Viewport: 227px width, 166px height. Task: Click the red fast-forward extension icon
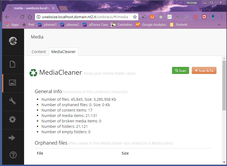point(204,17)
